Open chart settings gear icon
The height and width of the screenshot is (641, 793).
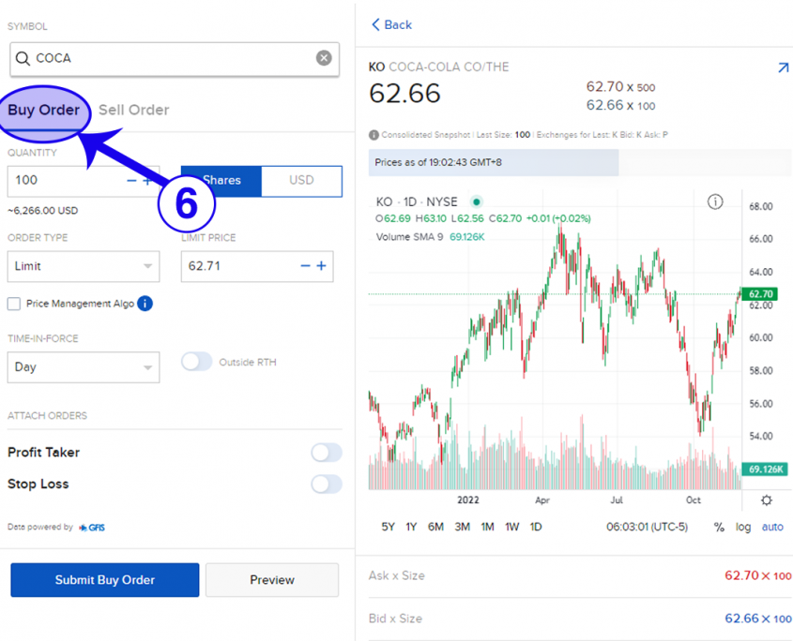(x=767, y=500)
